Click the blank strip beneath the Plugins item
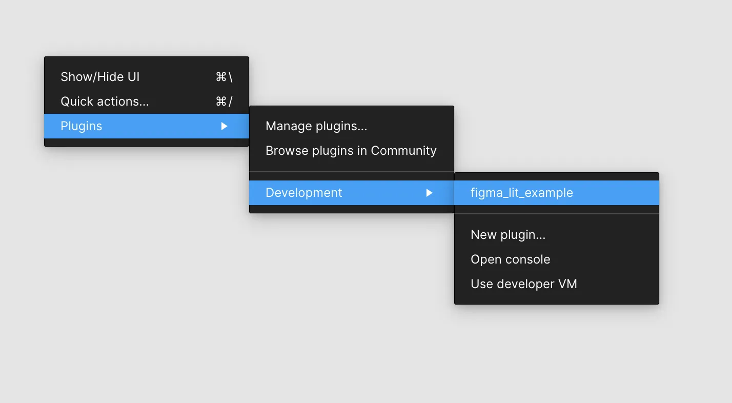The width and height of the screenshot is (732, 403). coord(147,143)
